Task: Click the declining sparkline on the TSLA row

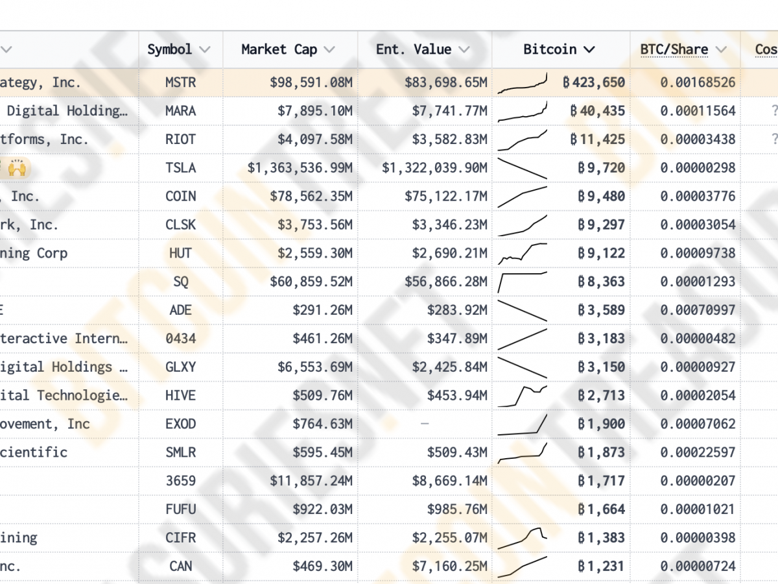Action: tap(523, 167)
